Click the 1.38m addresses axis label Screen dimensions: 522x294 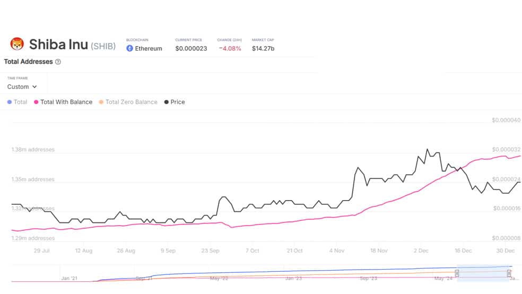click(33, 150)
